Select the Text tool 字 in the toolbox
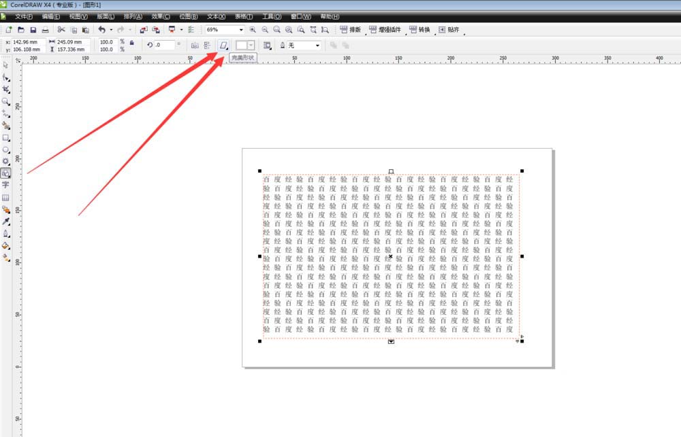Screen dimensions: 681x437 tap(5, 185)
